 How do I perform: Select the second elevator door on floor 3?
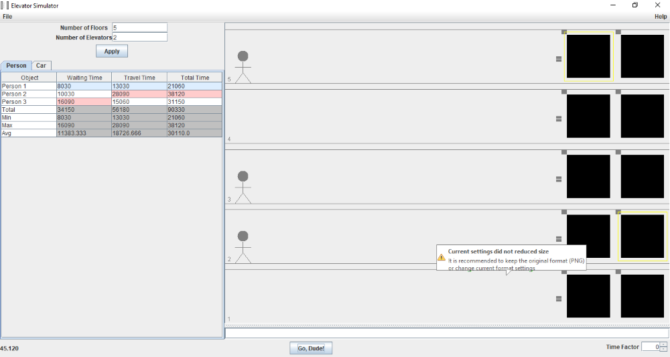643,176
